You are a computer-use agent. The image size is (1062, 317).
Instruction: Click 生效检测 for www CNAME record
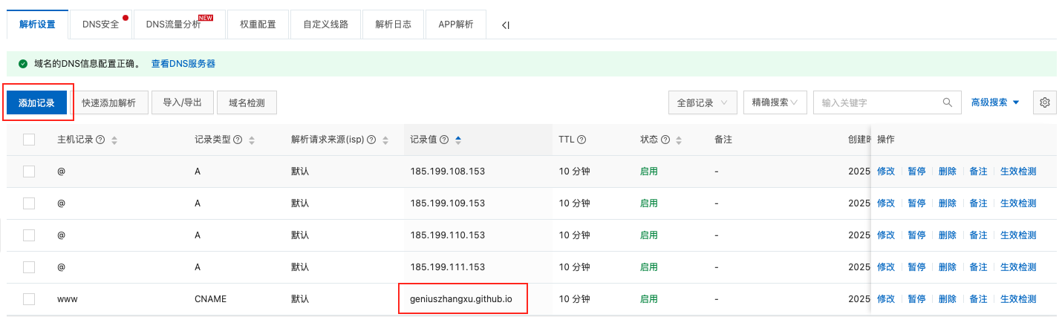[1018, 299]
